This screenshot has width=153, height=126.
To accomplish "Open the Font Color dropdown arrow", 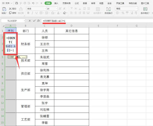I will tap(61, 13).
